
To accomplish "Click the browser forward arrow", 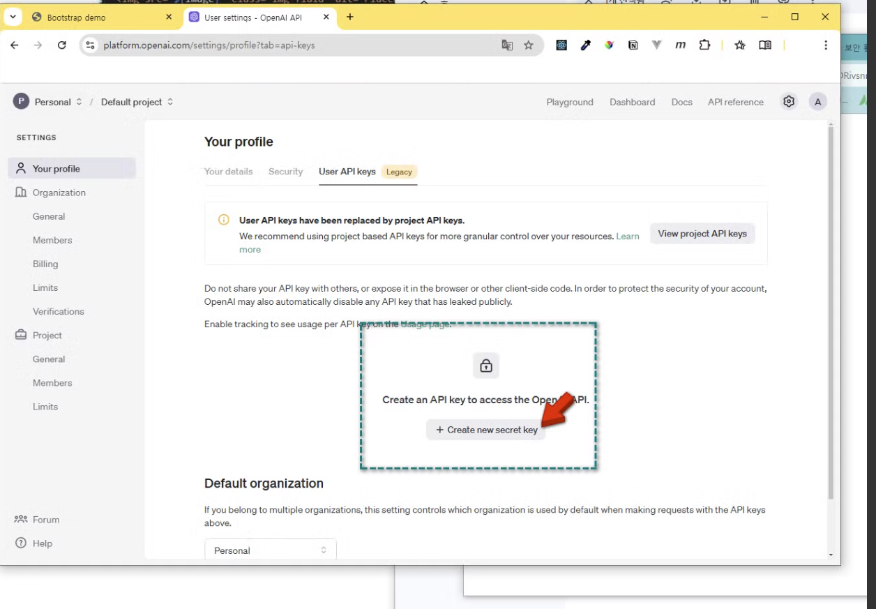I will point(38,45).
